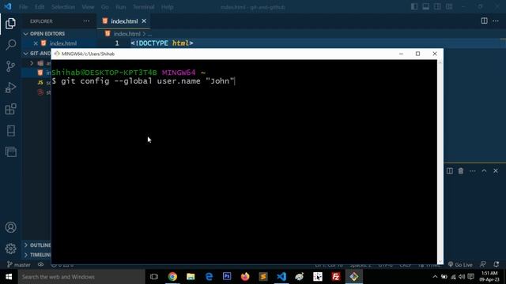Open Photoshop from the taskbar
This screenshot has width=506, height=284.
pyautogui.click(x=227, y=277)
